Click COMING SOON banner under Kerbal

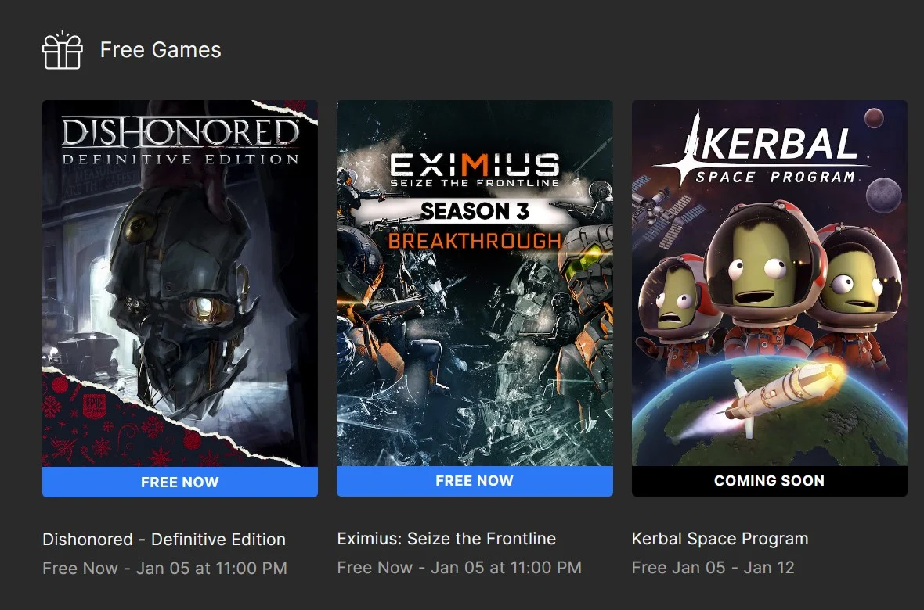click(769, 481)
